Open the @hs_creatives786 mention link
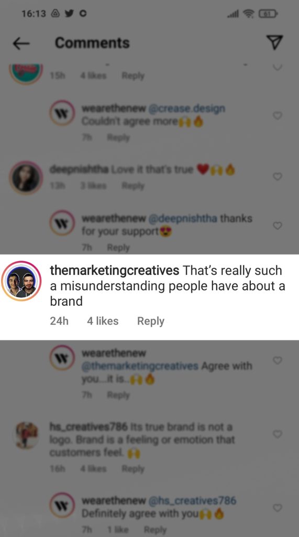Image resolution: width=299 pixels, height=537 pixels. point(193,500)
